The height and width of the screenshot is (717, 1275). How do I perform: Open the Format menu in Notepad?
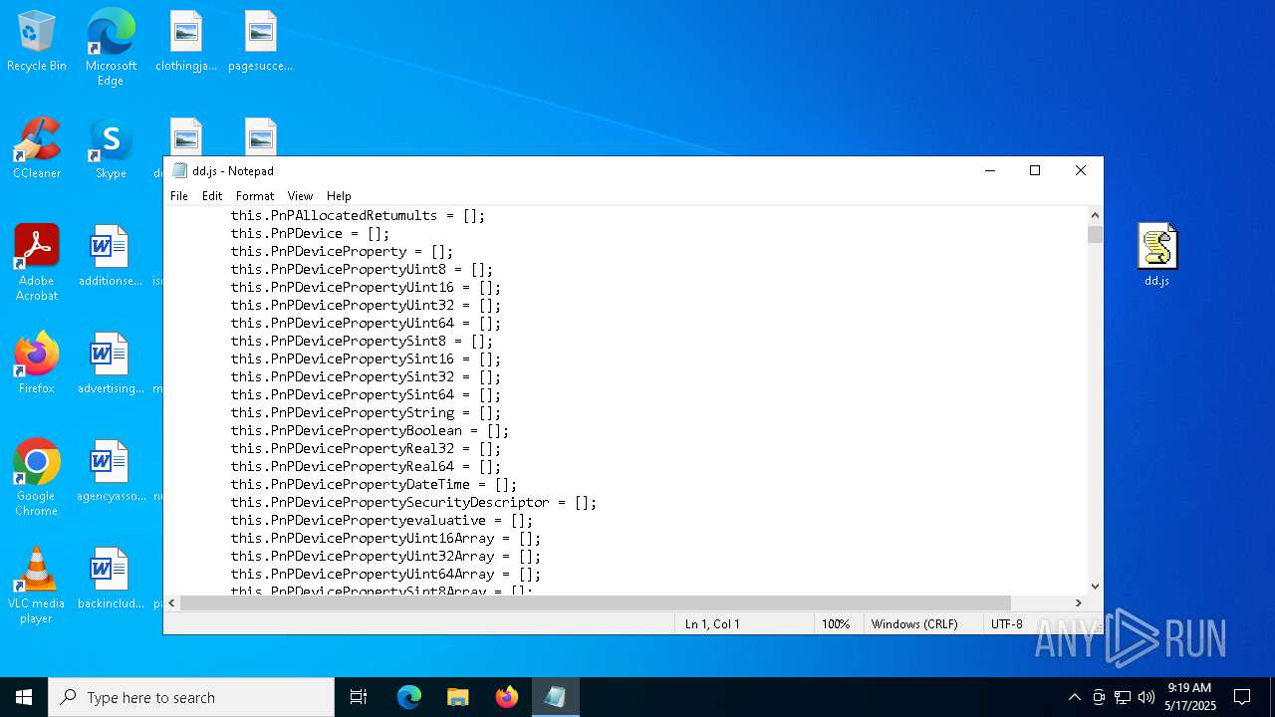tap(255, 196)
